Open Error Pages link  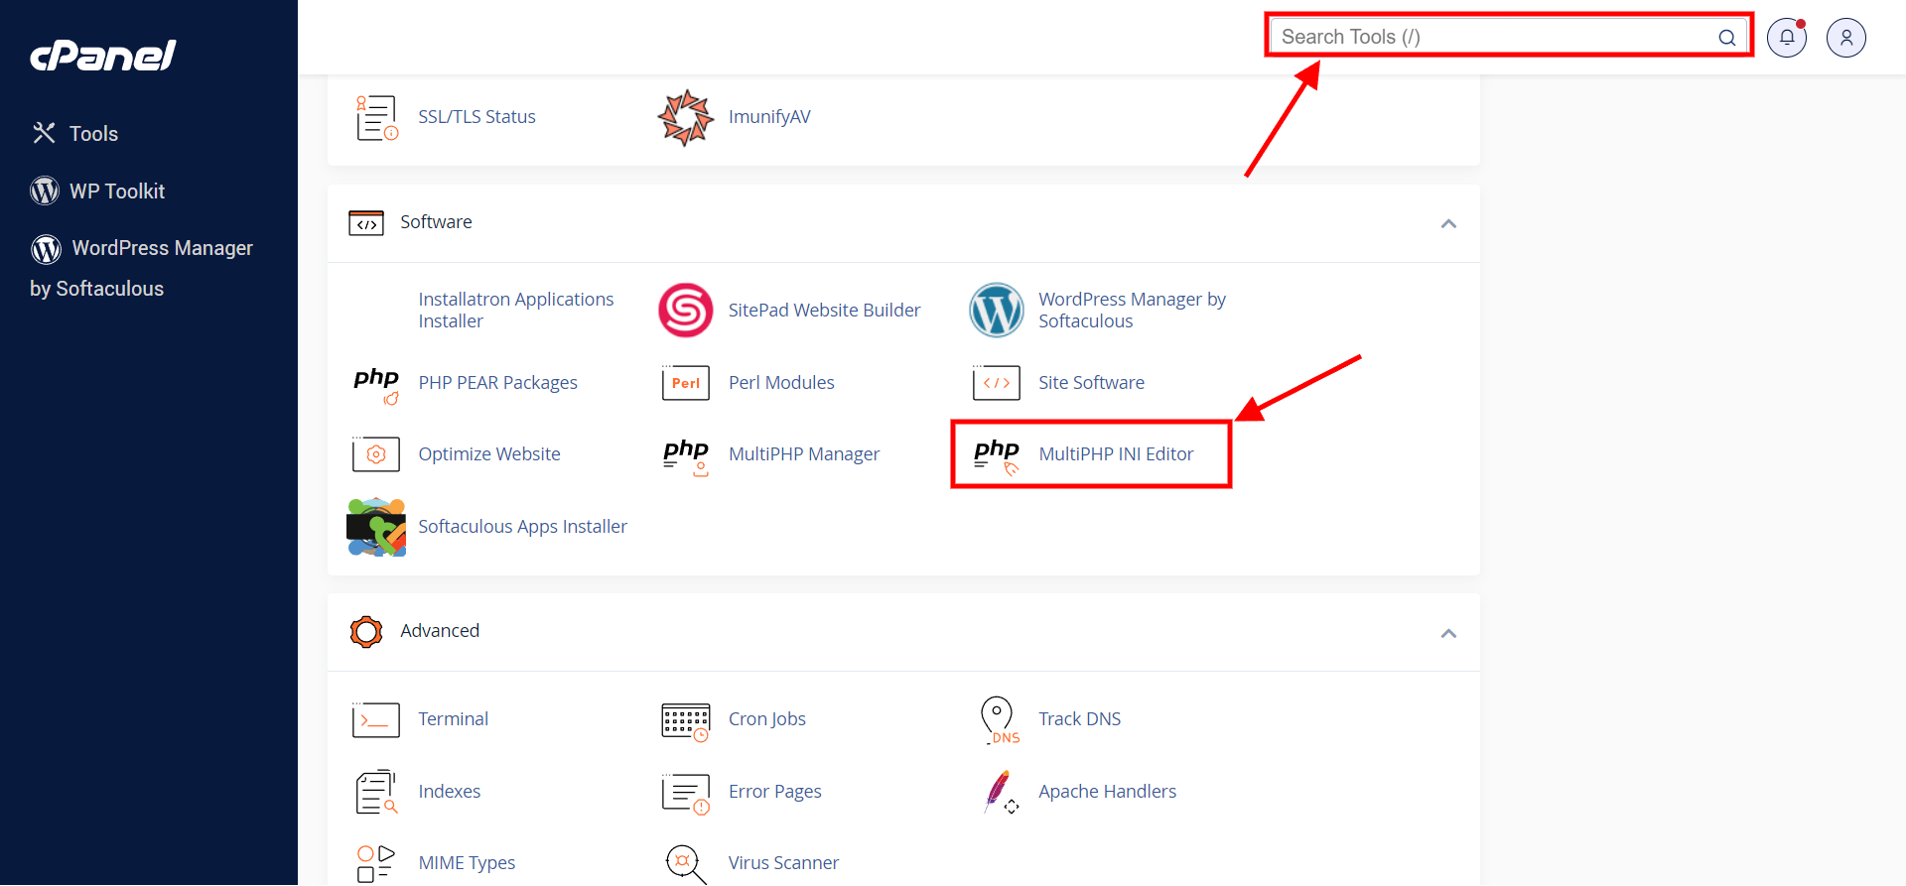coord(775,792)
